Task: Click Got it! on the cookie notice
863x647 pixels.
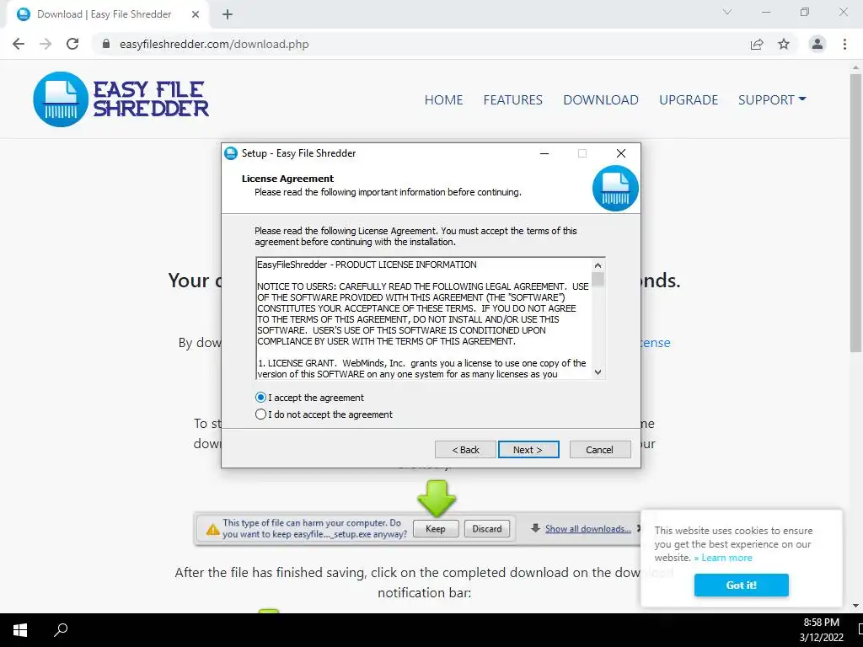Action: click(741, 585)
